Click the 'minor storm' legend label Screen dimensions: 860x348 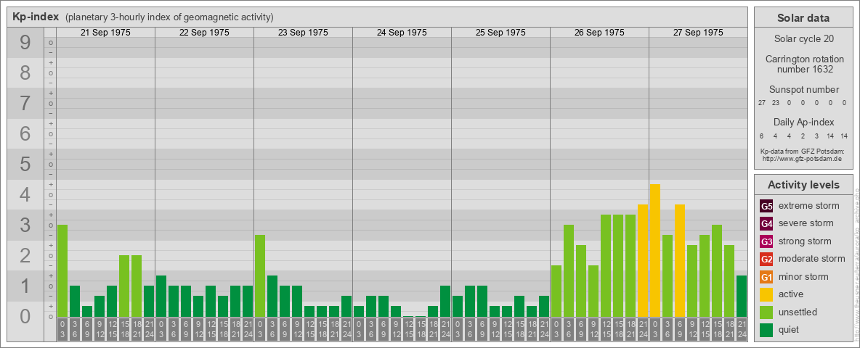803,277
